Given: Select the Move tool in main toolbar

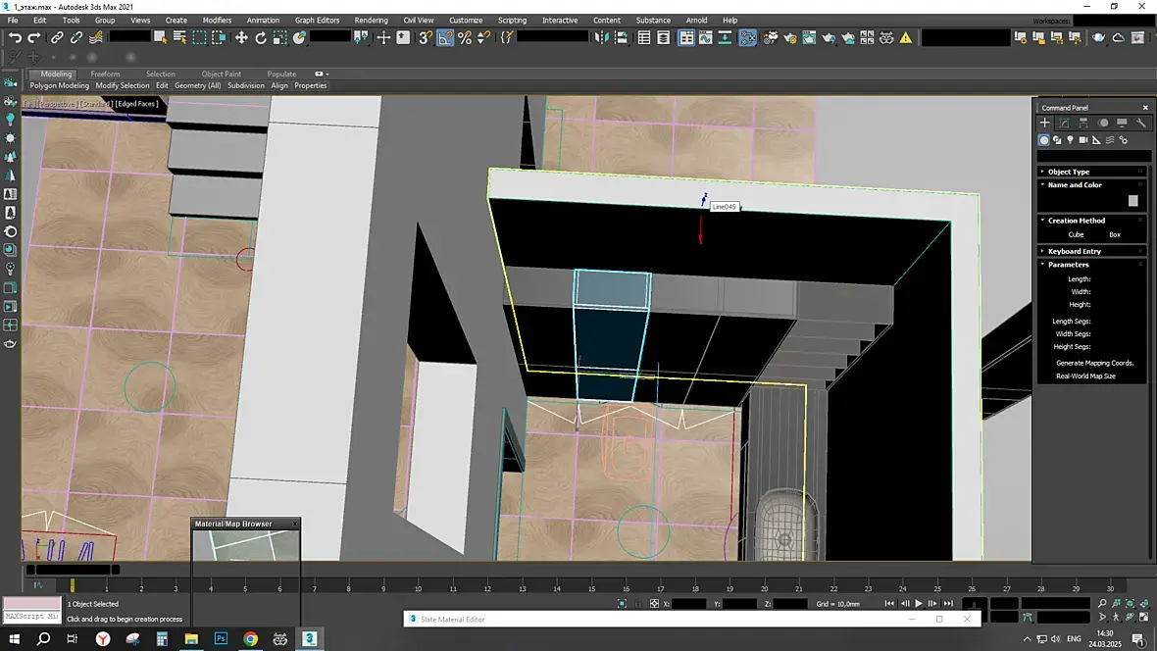Looking at the screenshot, I should [x=241, y=37].
